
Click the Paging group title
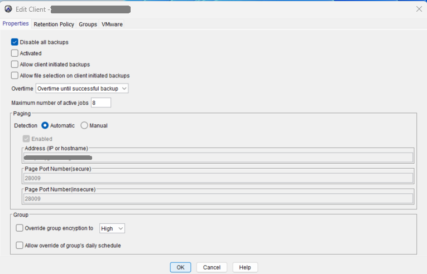click(22, 114)
